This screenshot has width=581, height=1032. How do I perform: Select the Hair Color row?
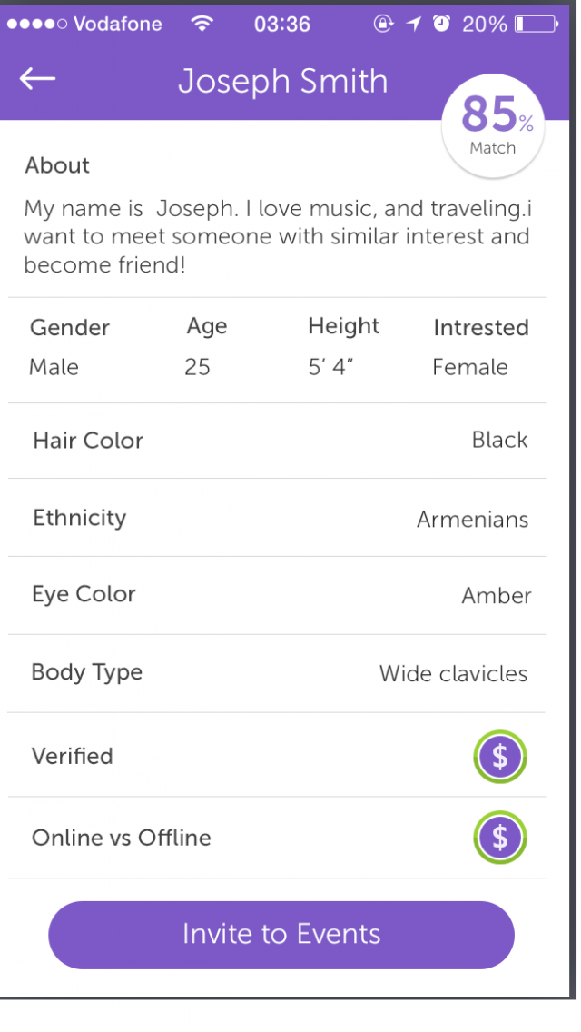coord(277,441)
